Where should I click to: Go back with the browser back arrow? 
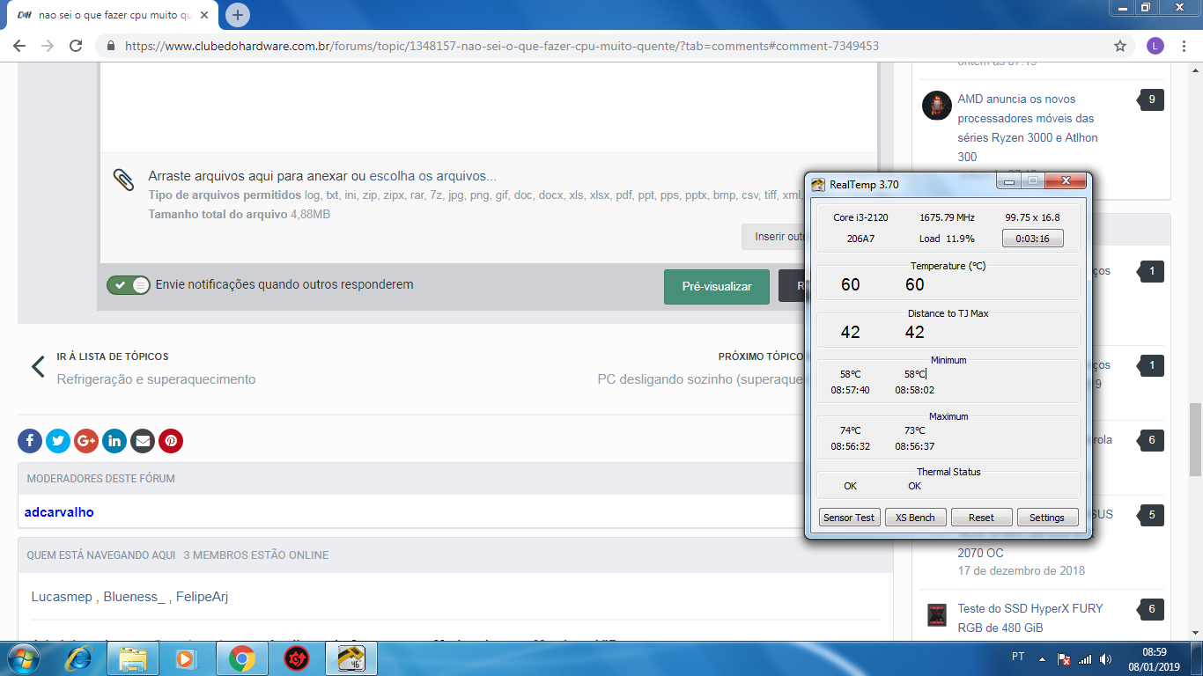pos(19,46)
